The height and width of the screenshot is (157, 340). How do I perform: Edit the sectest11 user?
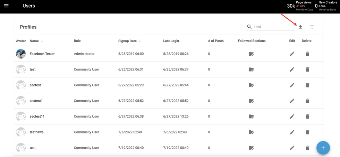coord(292,117)
